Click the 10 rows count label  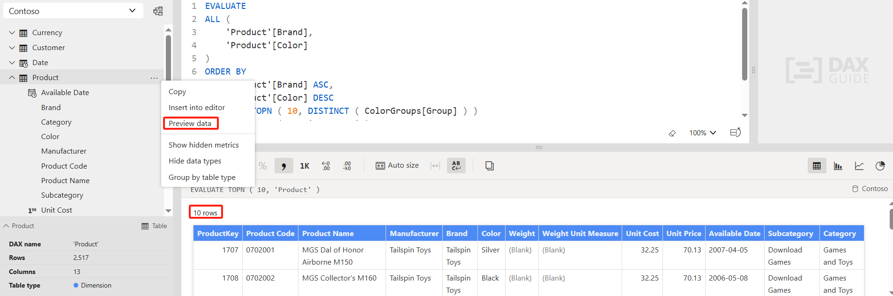[x=206, y=213]
